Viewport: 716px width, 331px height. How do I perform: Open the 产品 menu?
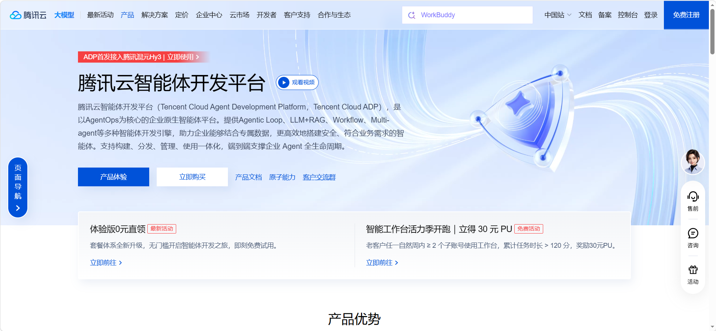tap(127, 15)
